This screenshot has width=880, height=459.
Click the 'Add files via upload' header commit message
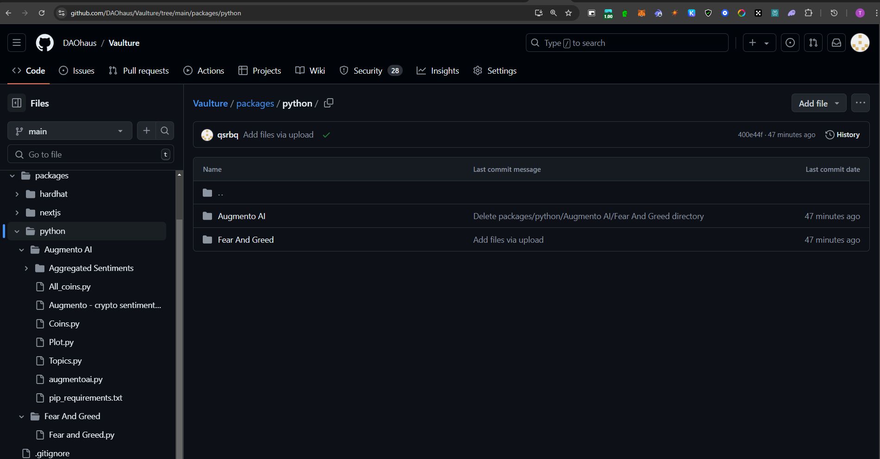(278, 135)
